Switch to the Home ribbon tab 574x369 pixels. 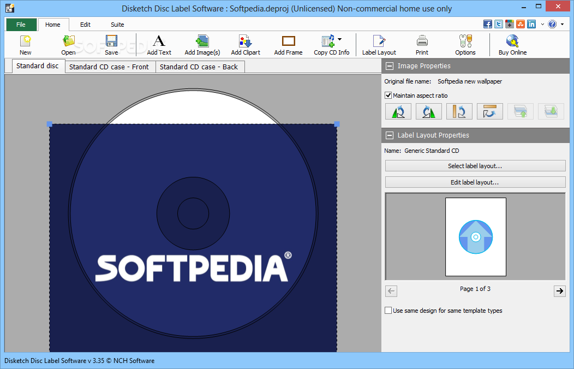pos(53,25)
